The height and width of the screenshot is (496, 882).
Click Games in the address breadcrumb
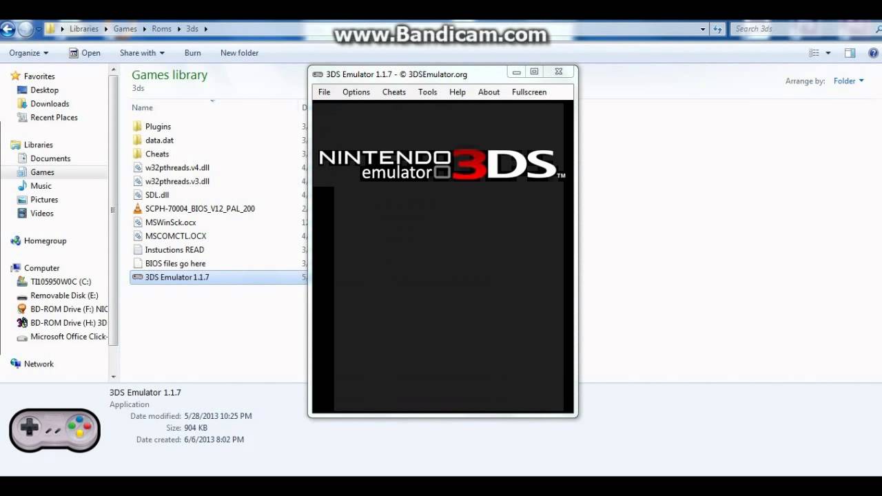125,29
